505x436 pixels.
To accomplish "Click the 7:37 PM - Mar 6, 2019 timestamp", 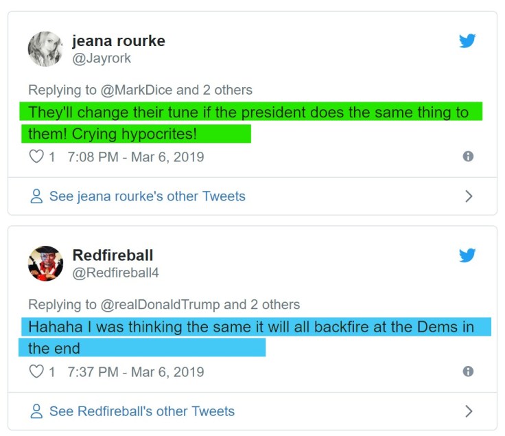I will pyautogui.click(x=136, y=371).
